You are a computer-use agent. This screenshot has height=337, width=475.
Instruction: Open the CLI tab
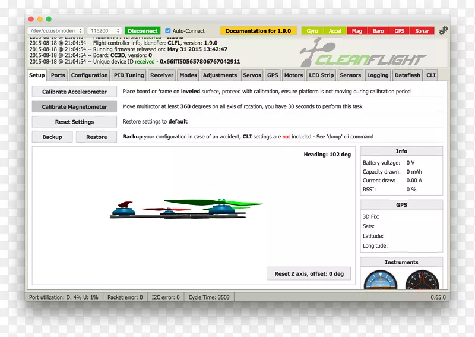click(431, 75)
